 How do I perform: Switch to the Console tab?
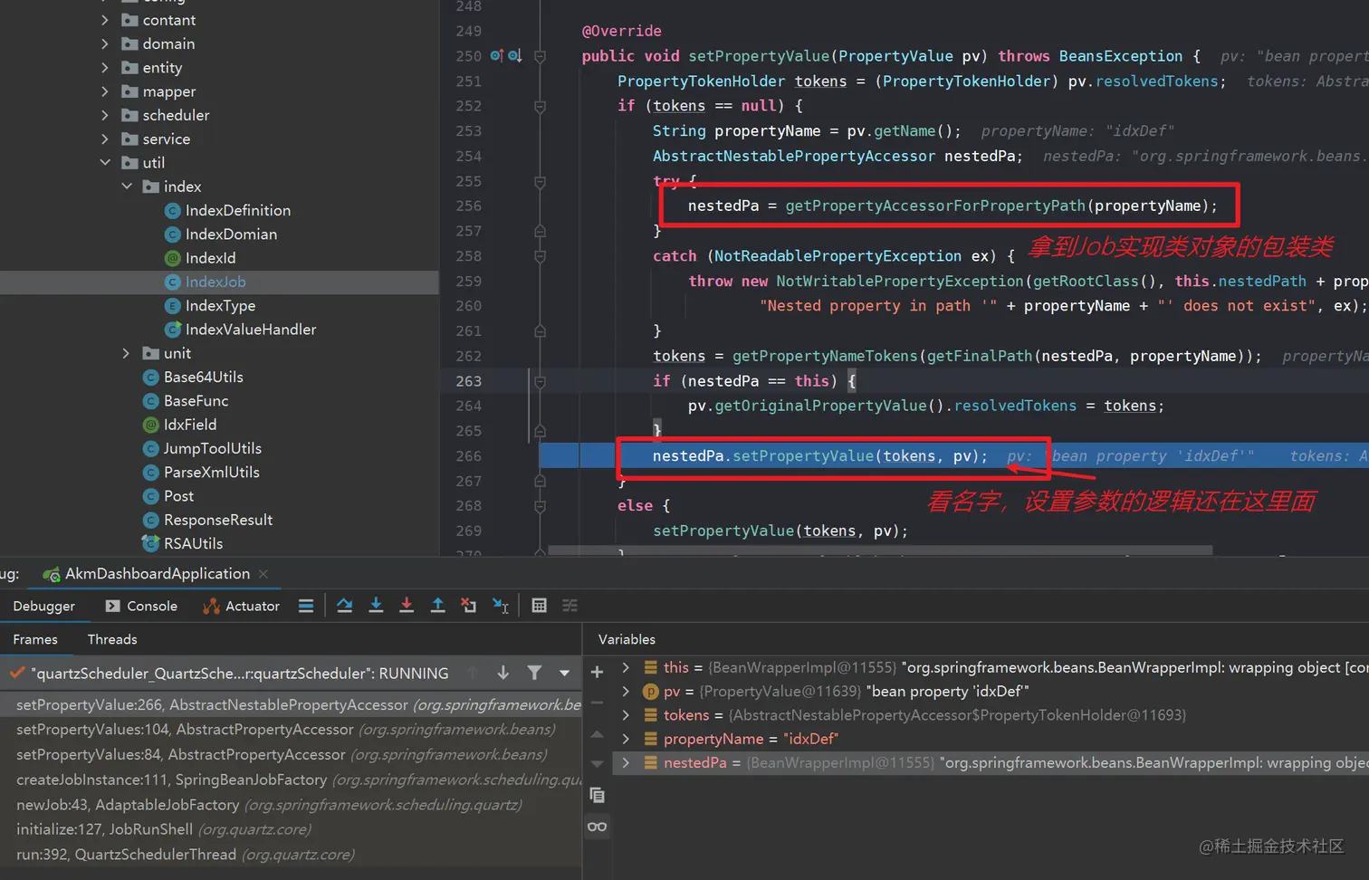[x=141, y=606]
